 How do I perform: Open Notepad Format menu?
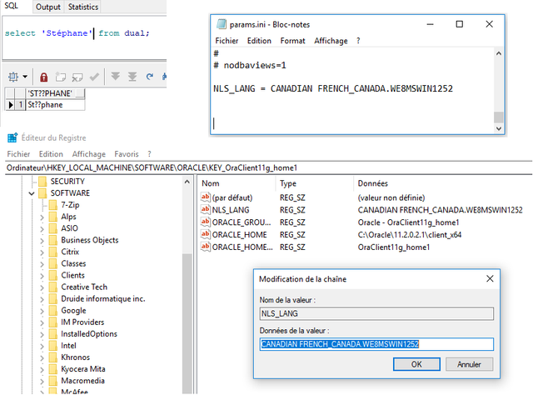[292, 41]
